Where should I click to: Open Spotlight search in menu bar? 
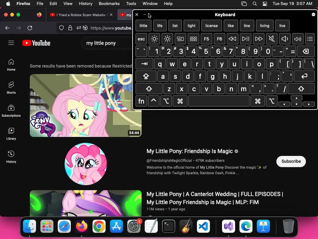(x=255, y=3)
